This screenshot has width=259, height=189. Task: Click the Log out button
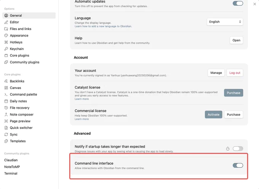[235, 73]
